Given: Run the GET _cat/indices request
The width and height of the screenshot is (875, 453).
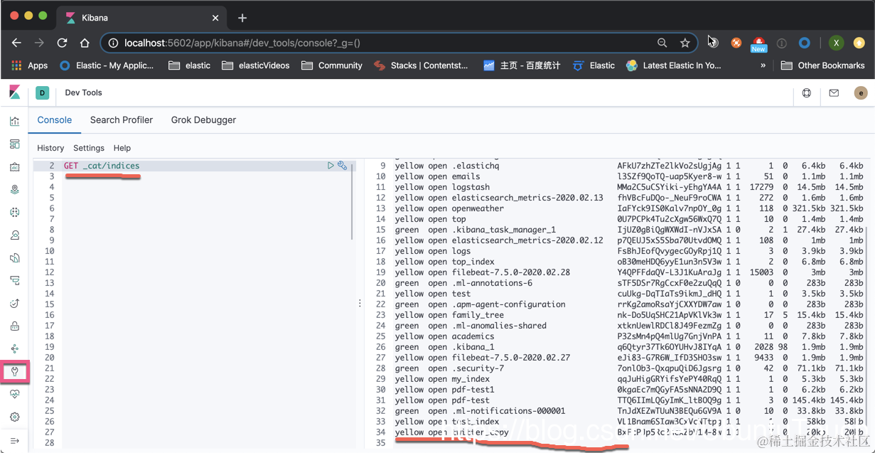Looking at the screenshot, I should (331, 166).
